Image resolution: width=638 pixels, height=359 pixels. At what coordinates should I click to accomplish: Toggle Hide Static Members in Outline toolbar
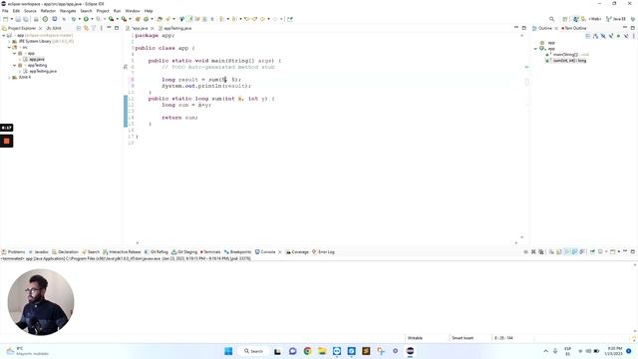611,36
